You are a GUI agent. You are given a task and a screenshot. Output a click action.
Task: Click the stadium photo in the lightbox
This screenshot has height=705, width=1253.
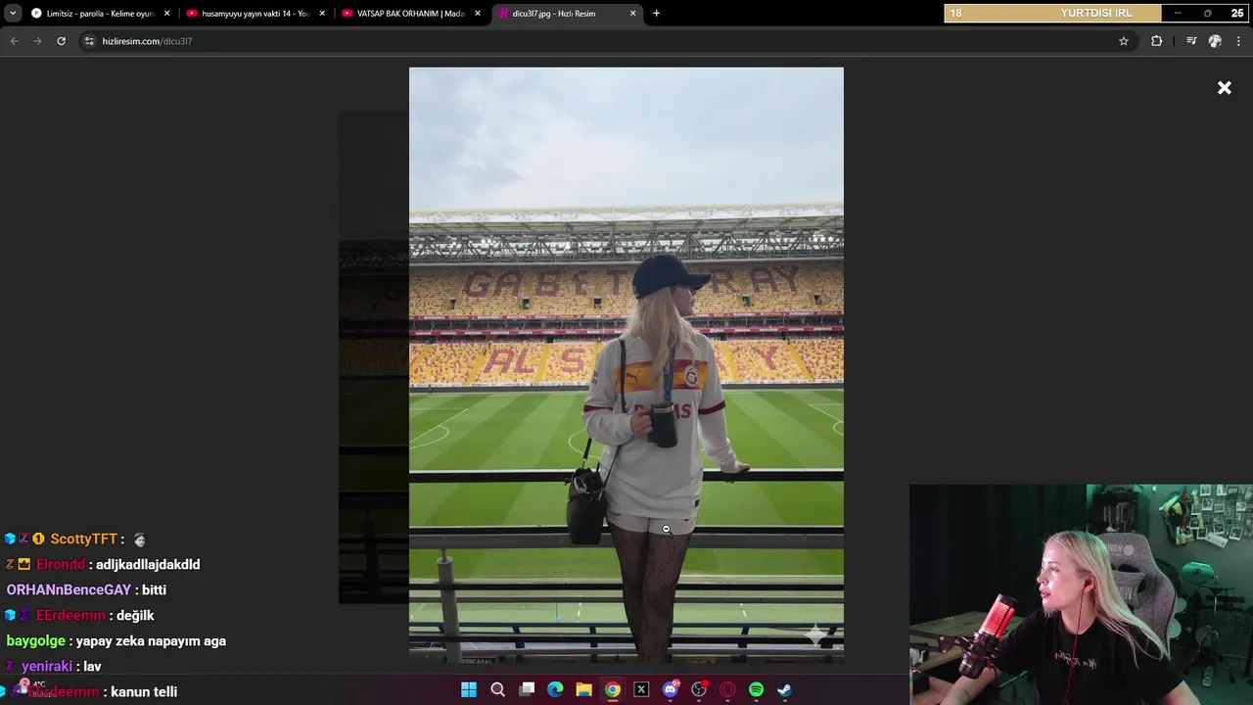tap(626, 364)
